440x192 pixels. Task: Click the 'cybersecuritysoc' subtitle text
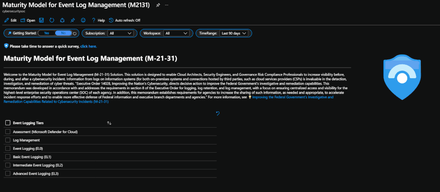[x=14, y=12]
